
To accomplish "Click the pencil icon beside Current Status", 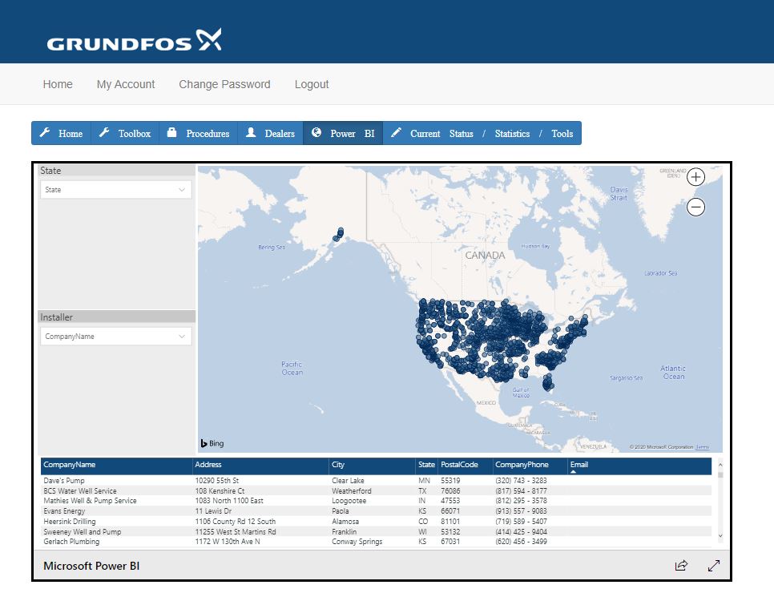I will coord(396,132).
